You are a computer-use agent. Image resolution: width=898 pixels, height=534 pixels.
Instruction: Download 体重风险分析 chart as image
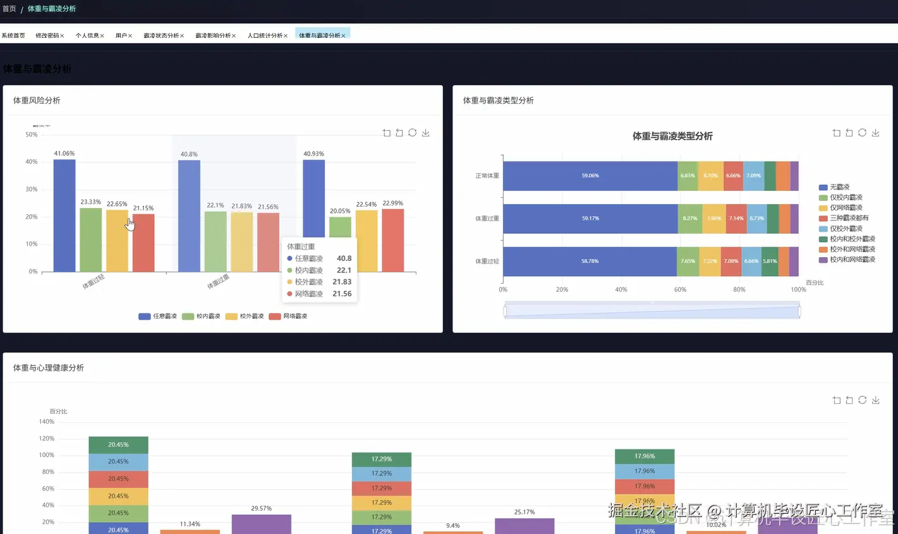[x=425, y=133]
